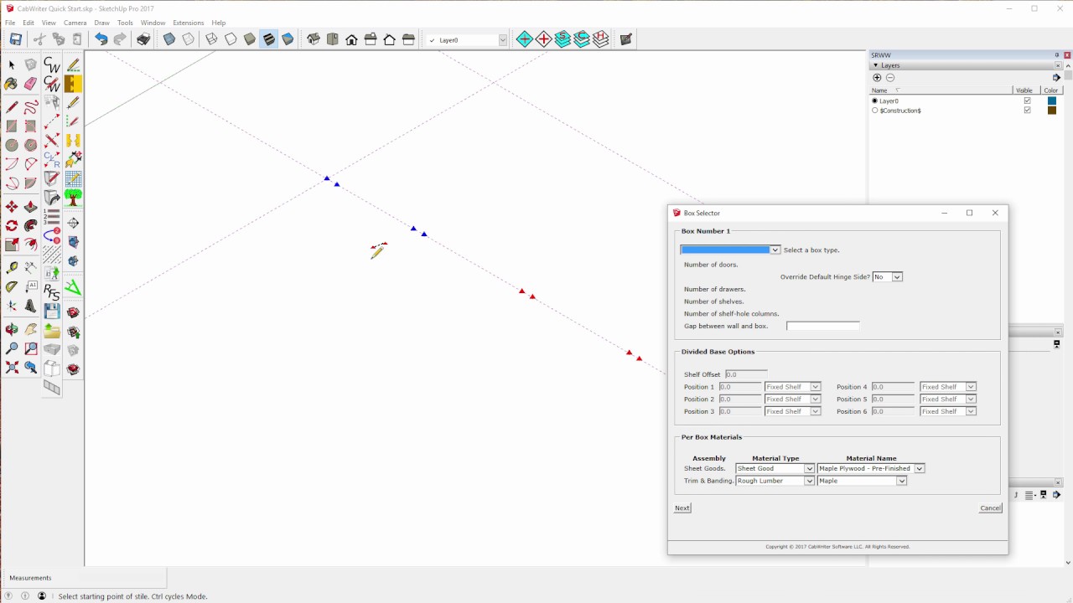
Task: Select the Move tool
Action: [12, 206]
